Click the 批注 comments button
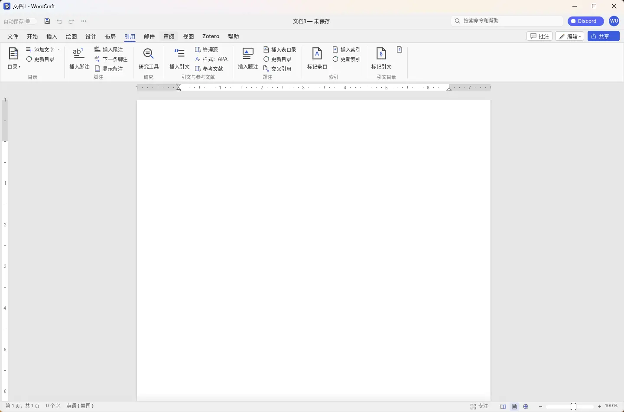This screenshot has width=624, height=412. (x=540, y=36)
